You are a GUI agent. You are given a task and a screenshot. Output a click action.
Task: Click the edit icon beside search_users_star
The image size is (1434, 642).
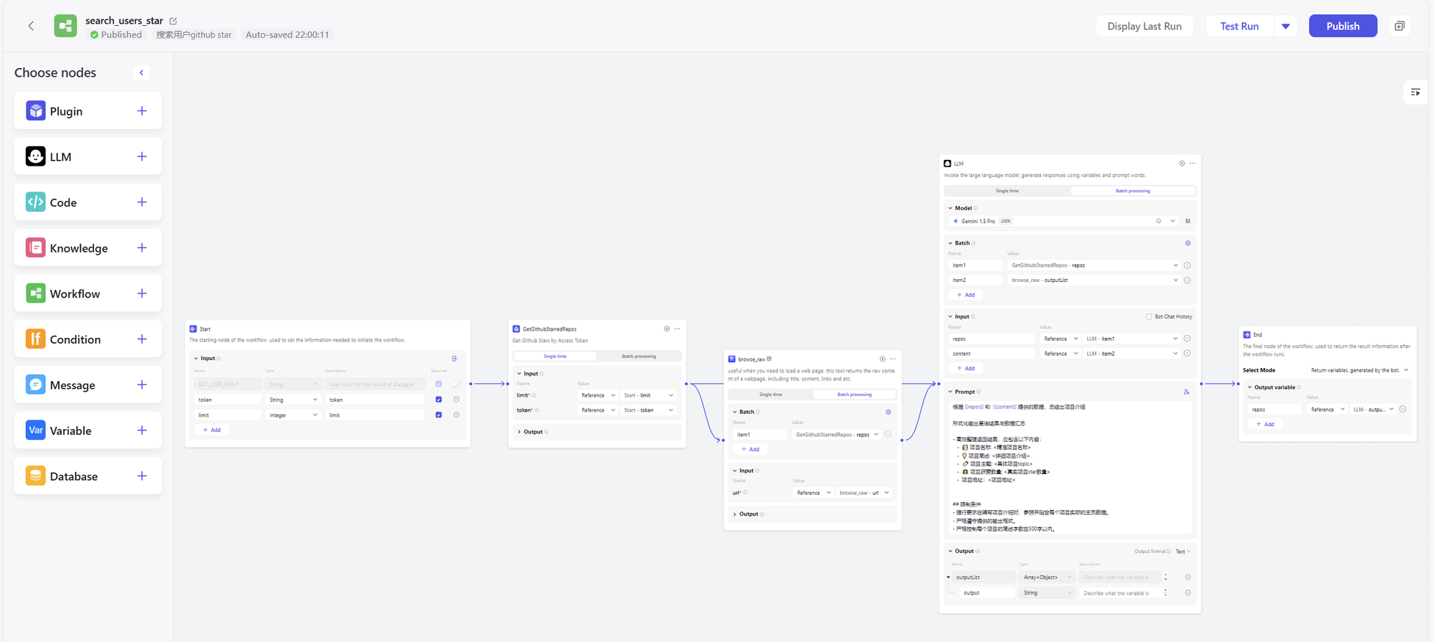point(174,21)
